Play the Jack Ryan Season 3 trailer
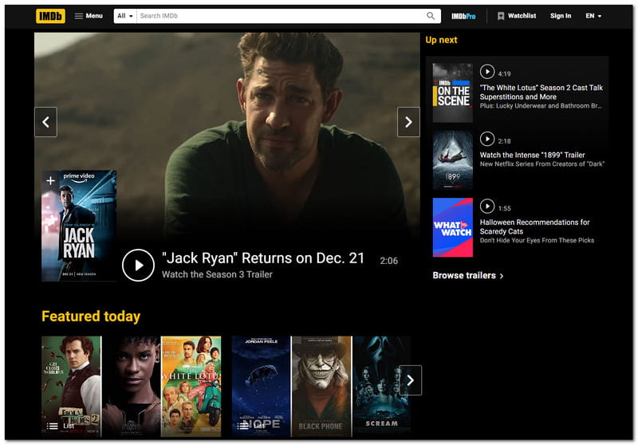 138,266
